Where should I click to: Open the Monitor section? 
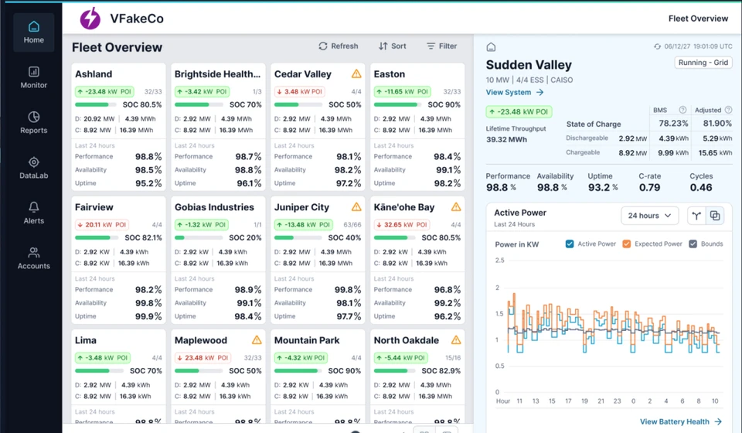pos(33,77)
